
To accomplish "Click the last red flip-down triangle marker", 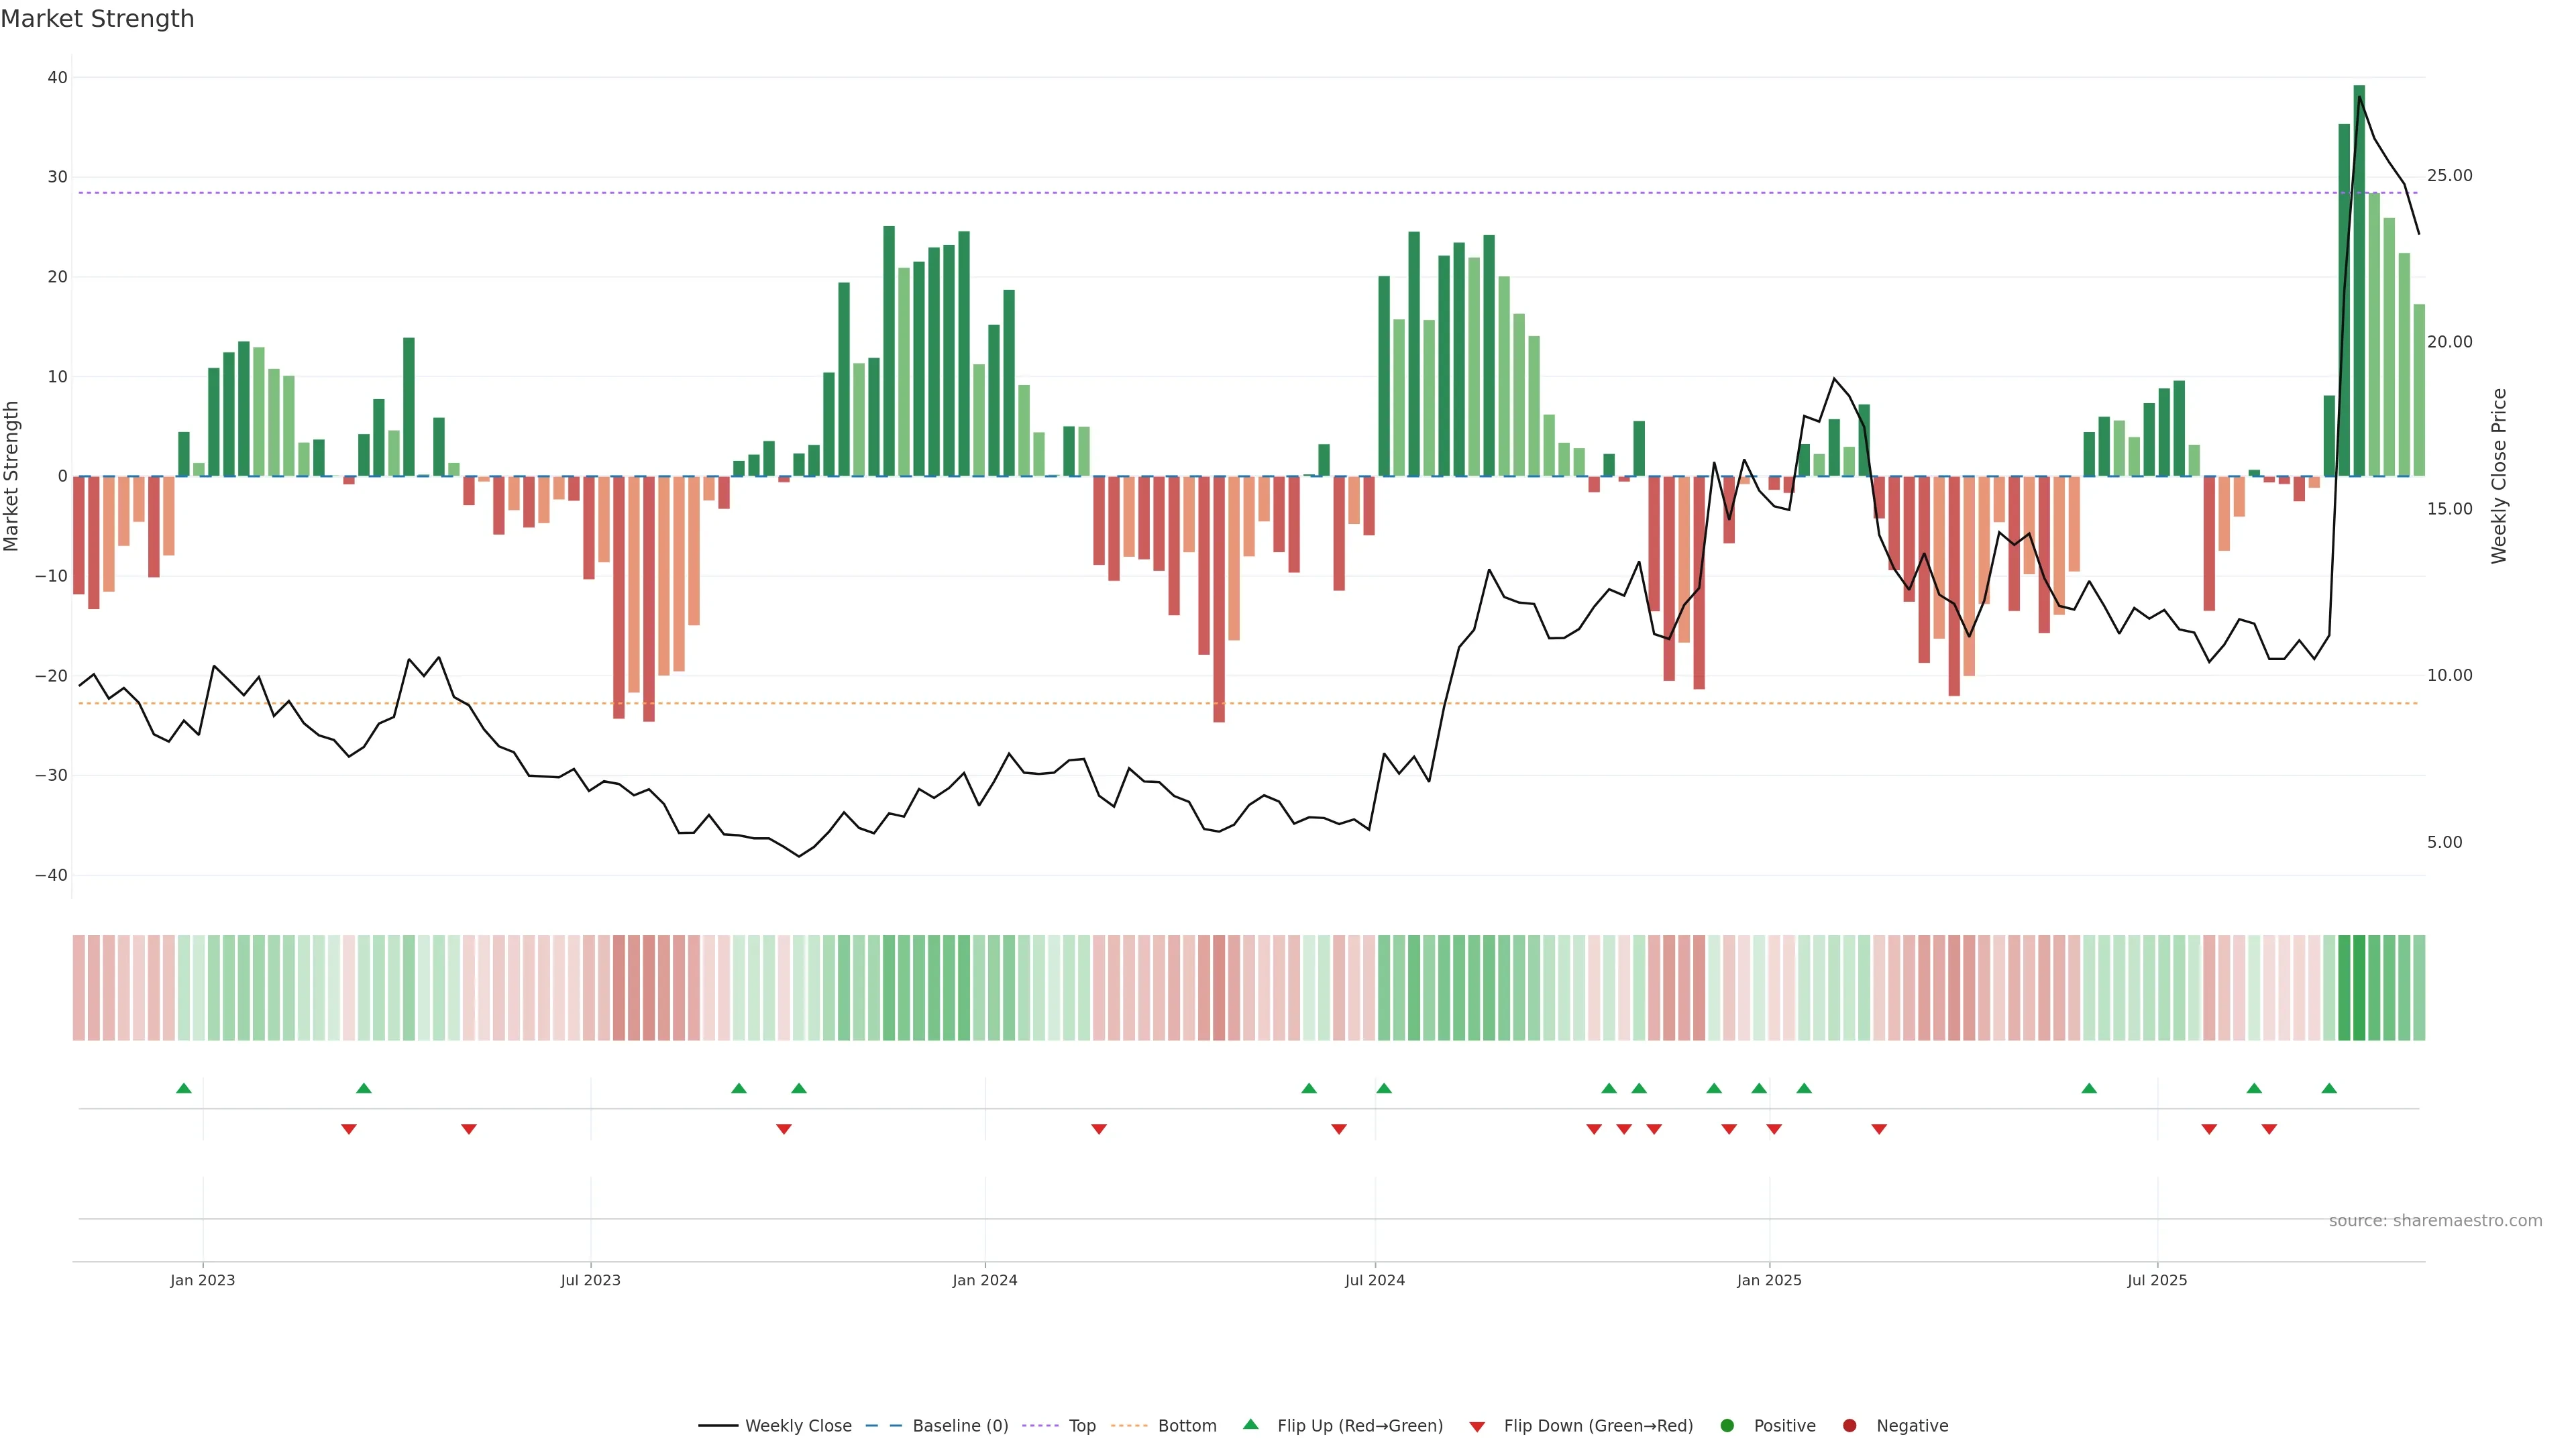I will pyautogui.click(x=2269, y=1129).
